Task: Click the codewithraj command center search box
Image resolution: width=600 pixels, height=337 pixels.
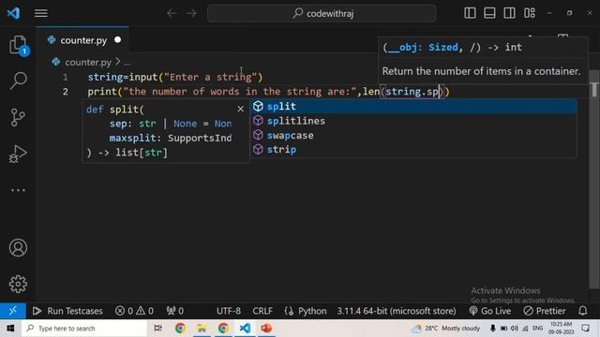Action: 322,13
